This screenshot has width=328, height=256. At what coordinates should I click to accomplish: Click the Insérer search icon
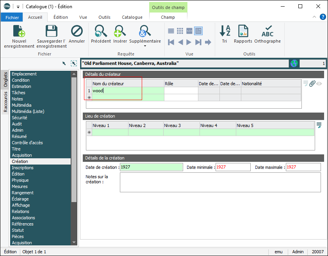(x=120, y=31)
